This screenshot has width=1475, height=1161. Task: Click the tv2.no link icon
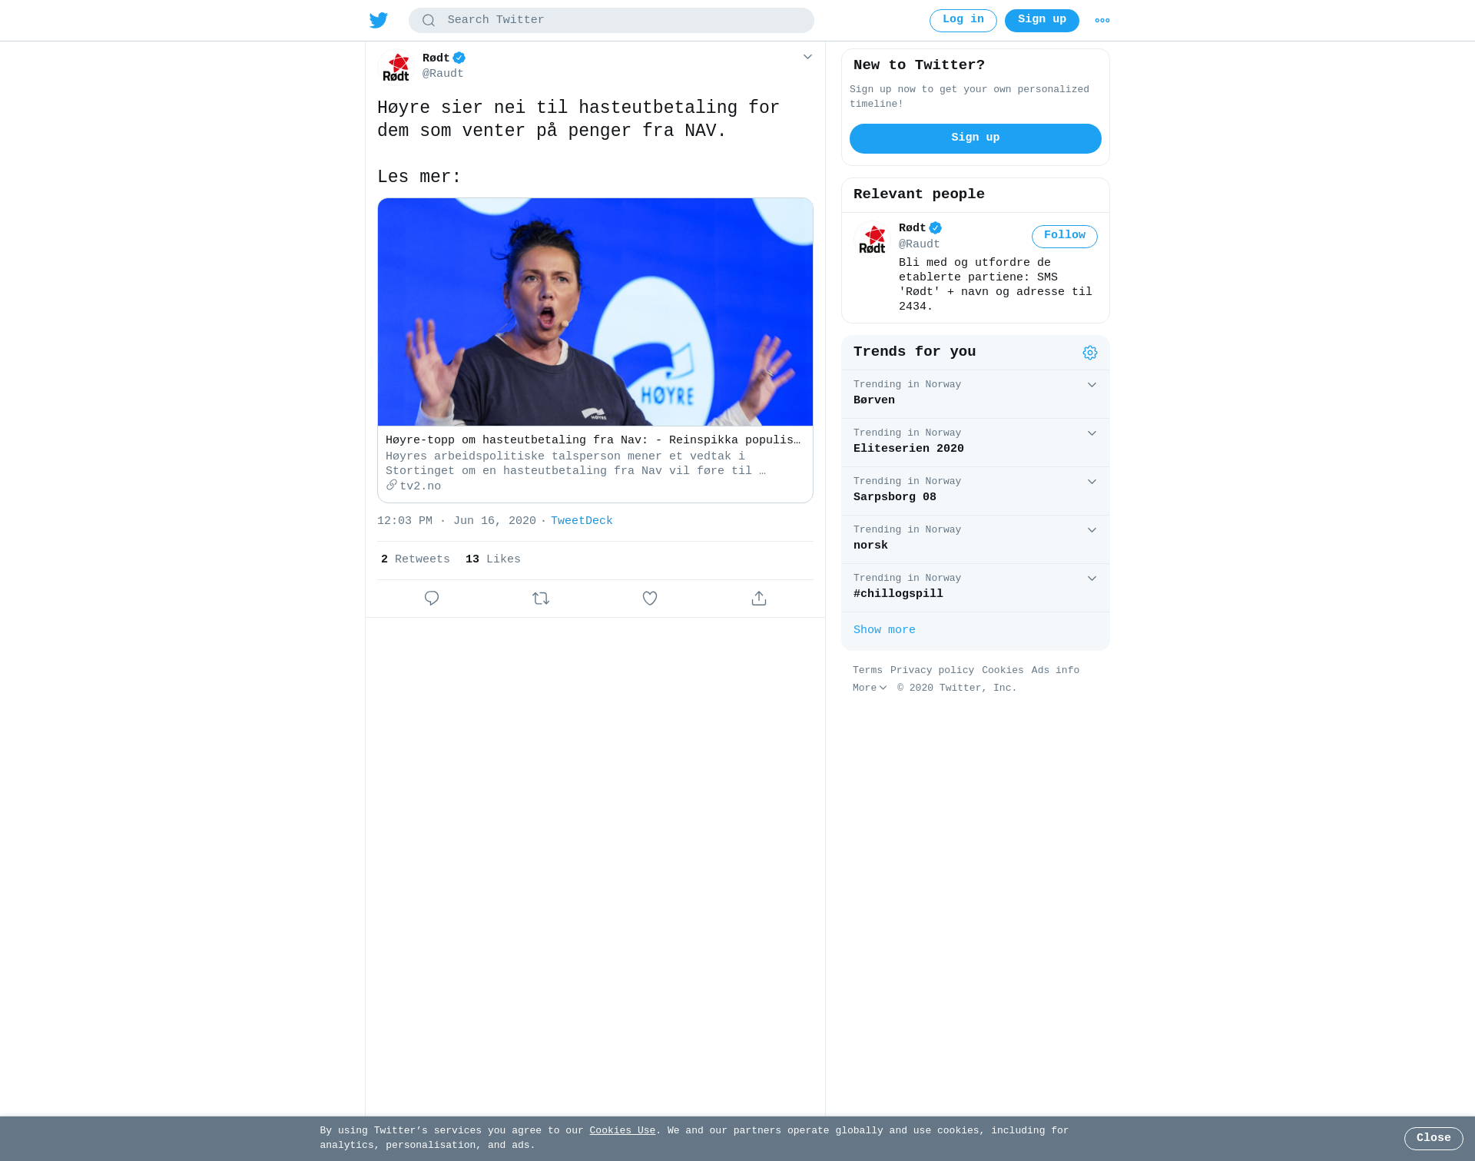(x=392, y=486)
